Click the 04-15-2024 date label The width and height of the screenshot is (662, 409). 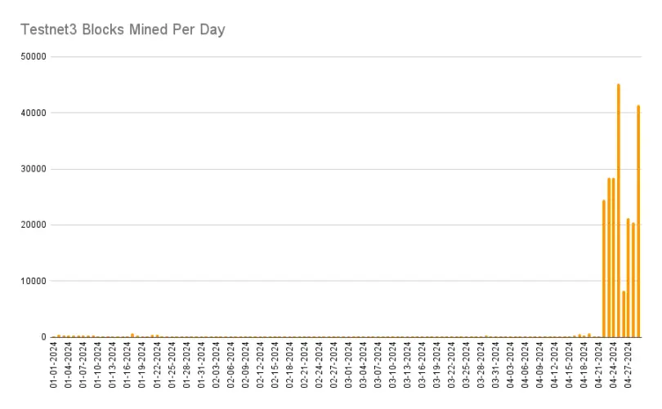pos(570,366)
